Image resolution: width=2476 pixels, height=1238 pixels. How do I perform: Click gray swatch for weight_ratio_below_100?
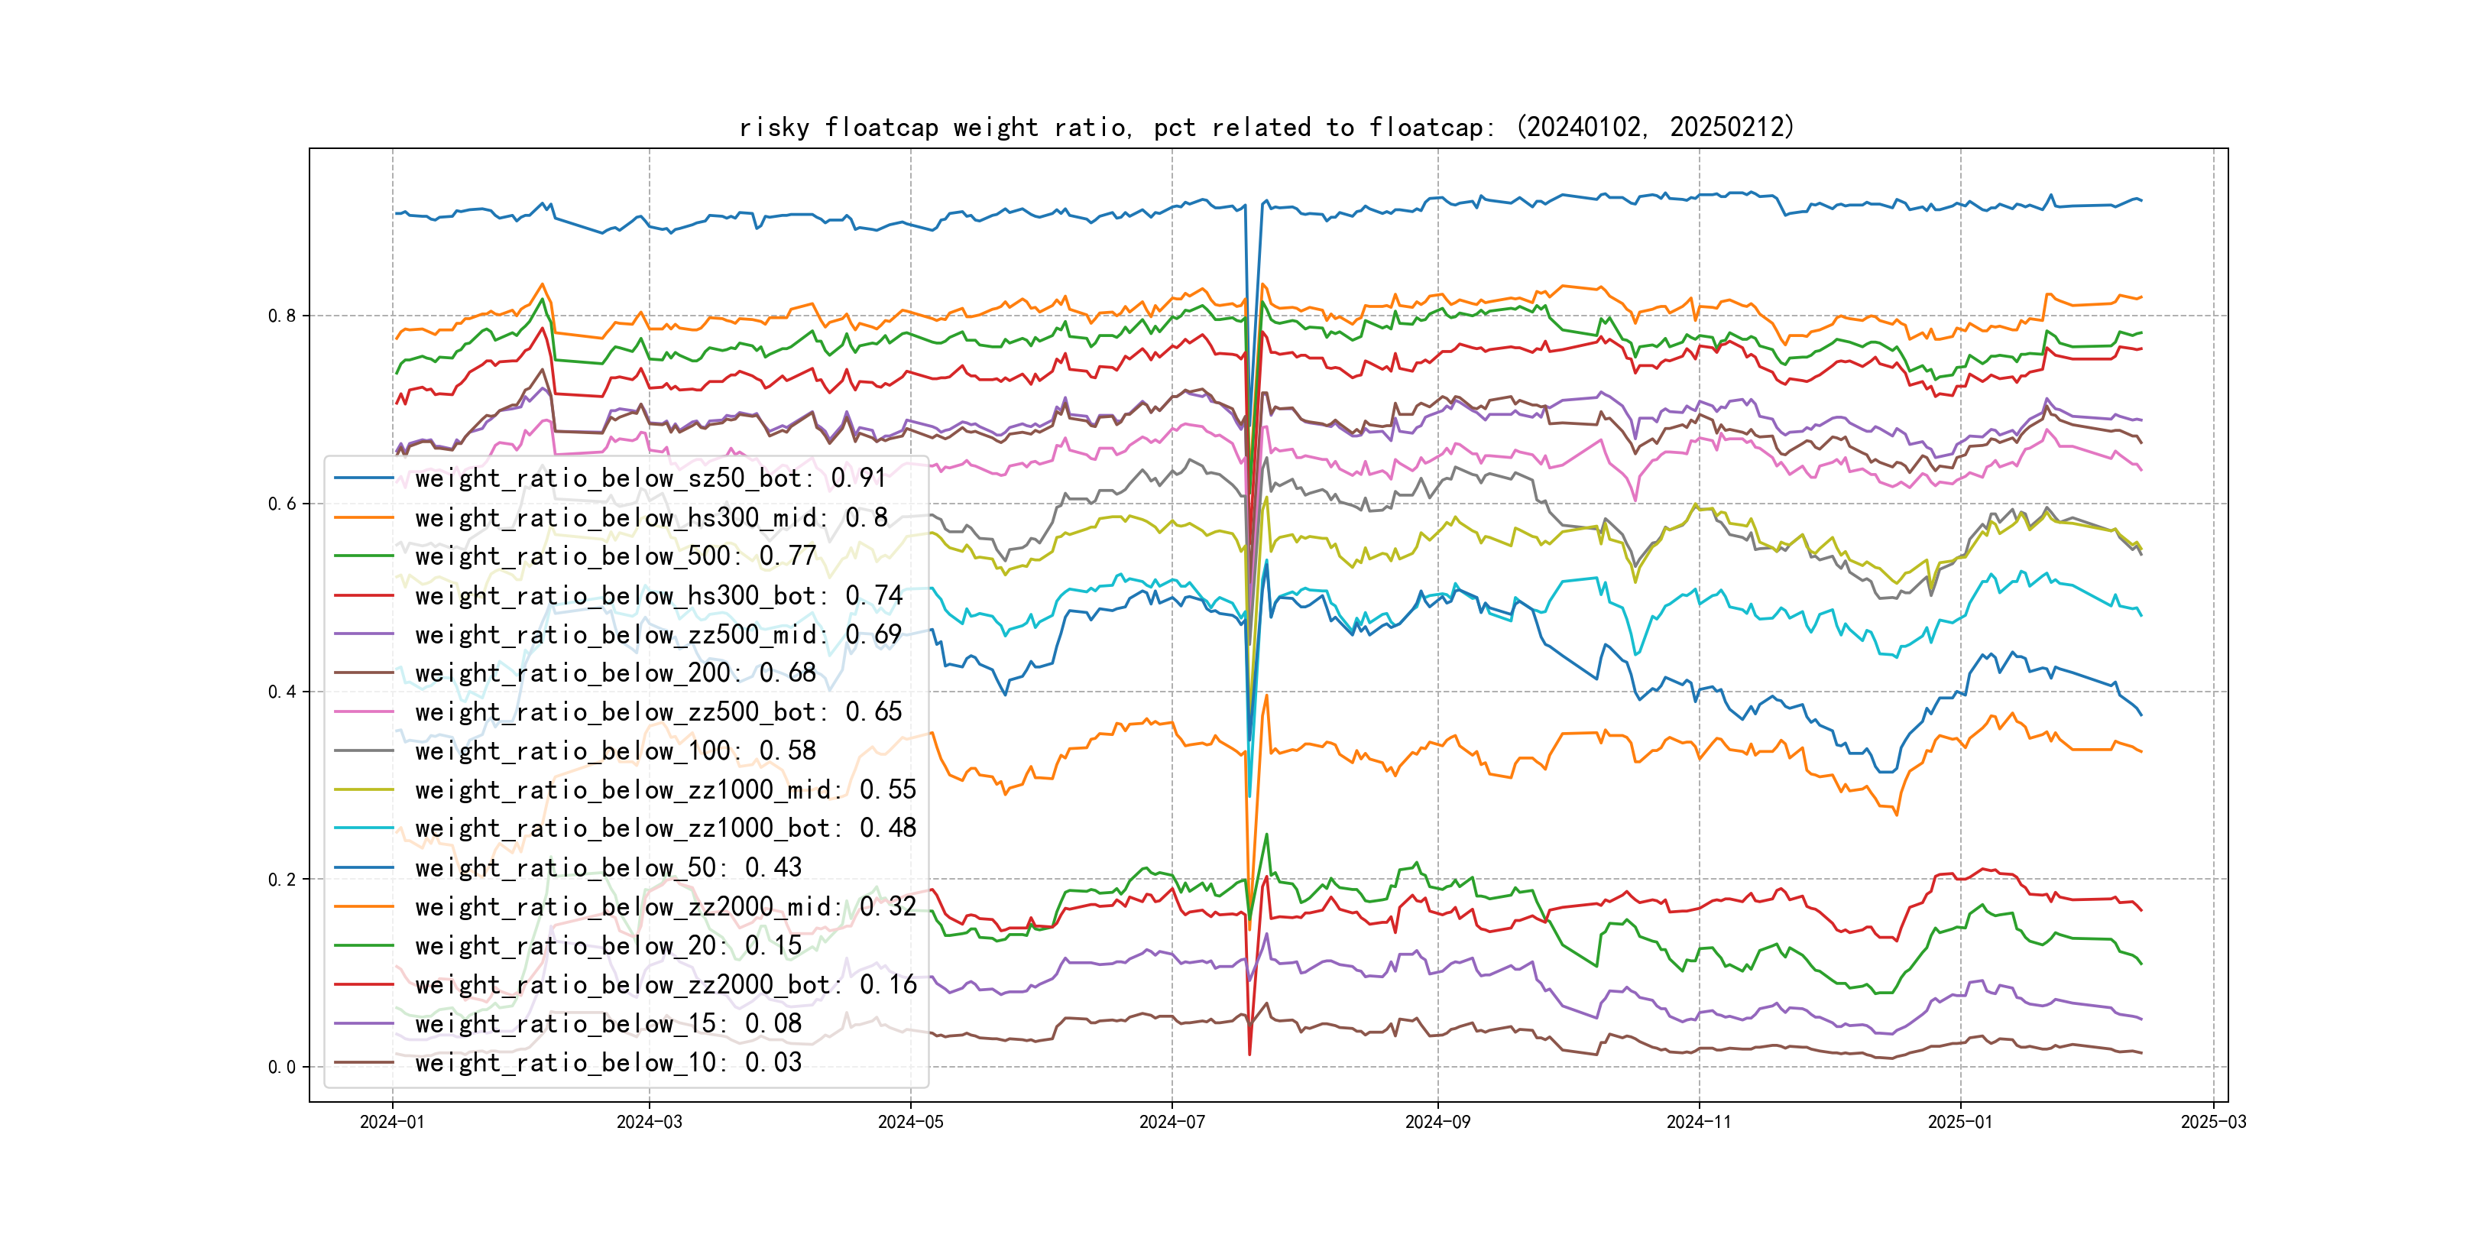point(363,750)
